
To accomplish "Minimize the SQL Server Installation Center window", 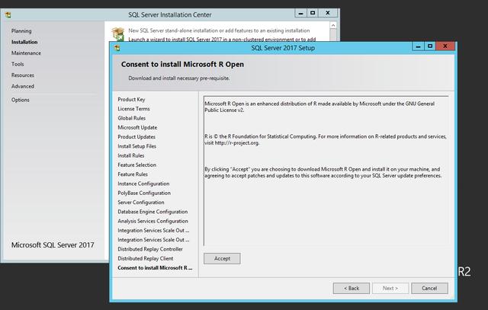I will click(x=300, y=13).
